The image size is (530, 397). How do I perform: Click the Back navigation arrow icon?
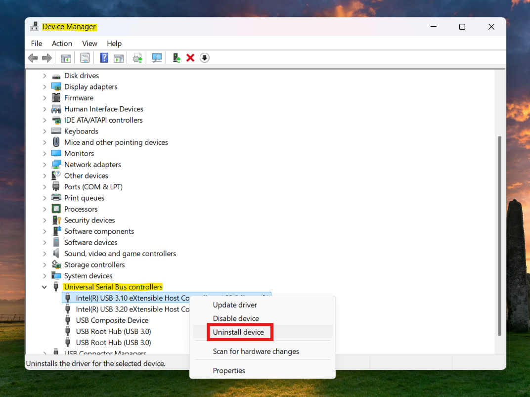33,58
